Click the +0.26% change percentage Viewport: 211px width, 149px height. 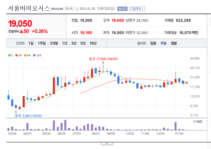click(40, 31)
